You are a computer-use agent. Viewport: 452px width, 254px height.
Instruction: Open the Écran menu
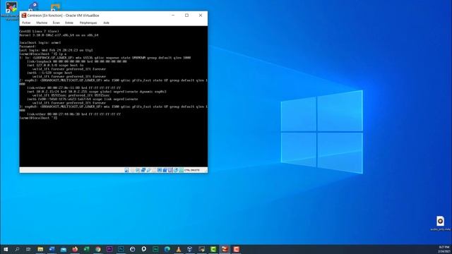point(56,23)
